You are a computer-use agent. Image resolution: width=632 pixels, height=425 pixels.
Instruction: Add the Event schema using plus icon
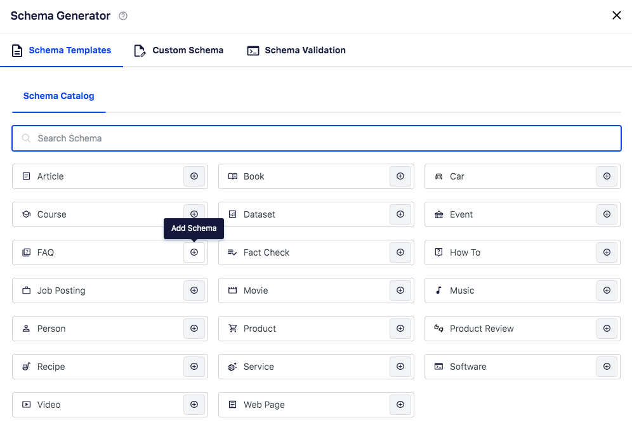click(607, 214)
